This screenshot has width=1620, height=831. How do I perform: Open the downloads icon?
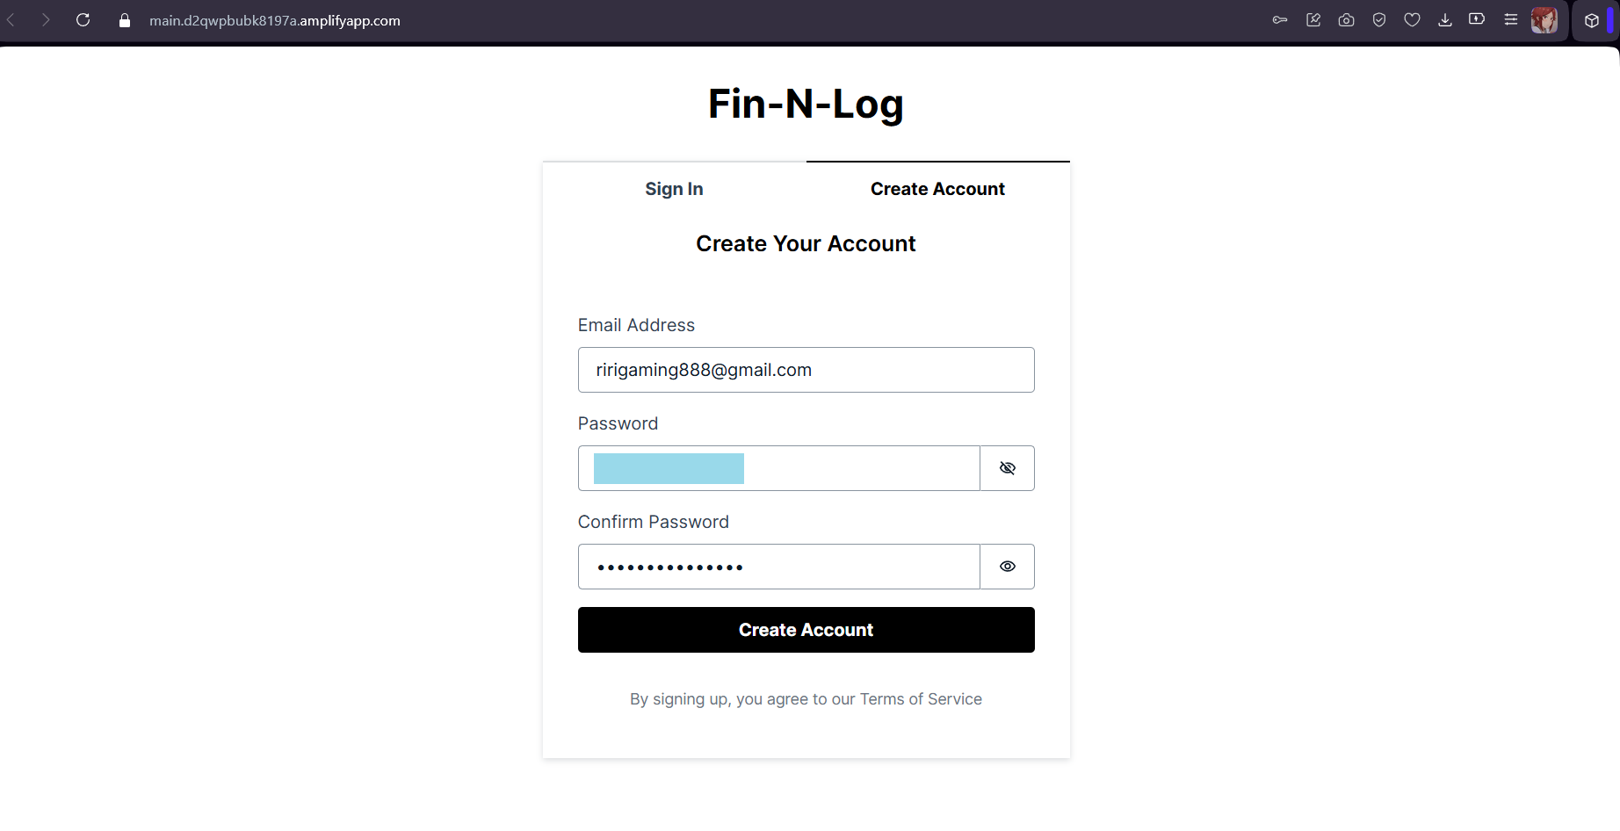pyautogui.click(x=1444, y=18)
